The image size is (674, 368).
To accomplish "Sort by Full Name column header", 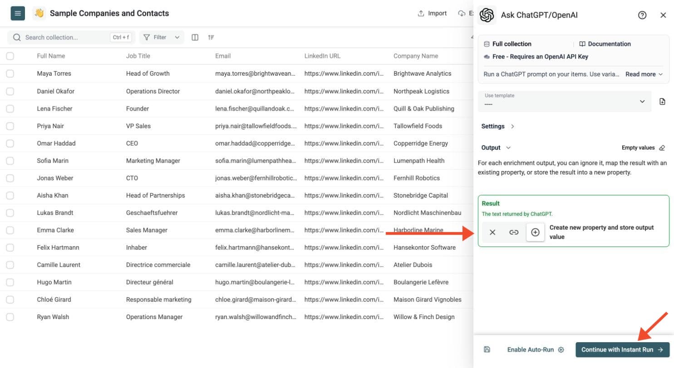I will 51,56.
